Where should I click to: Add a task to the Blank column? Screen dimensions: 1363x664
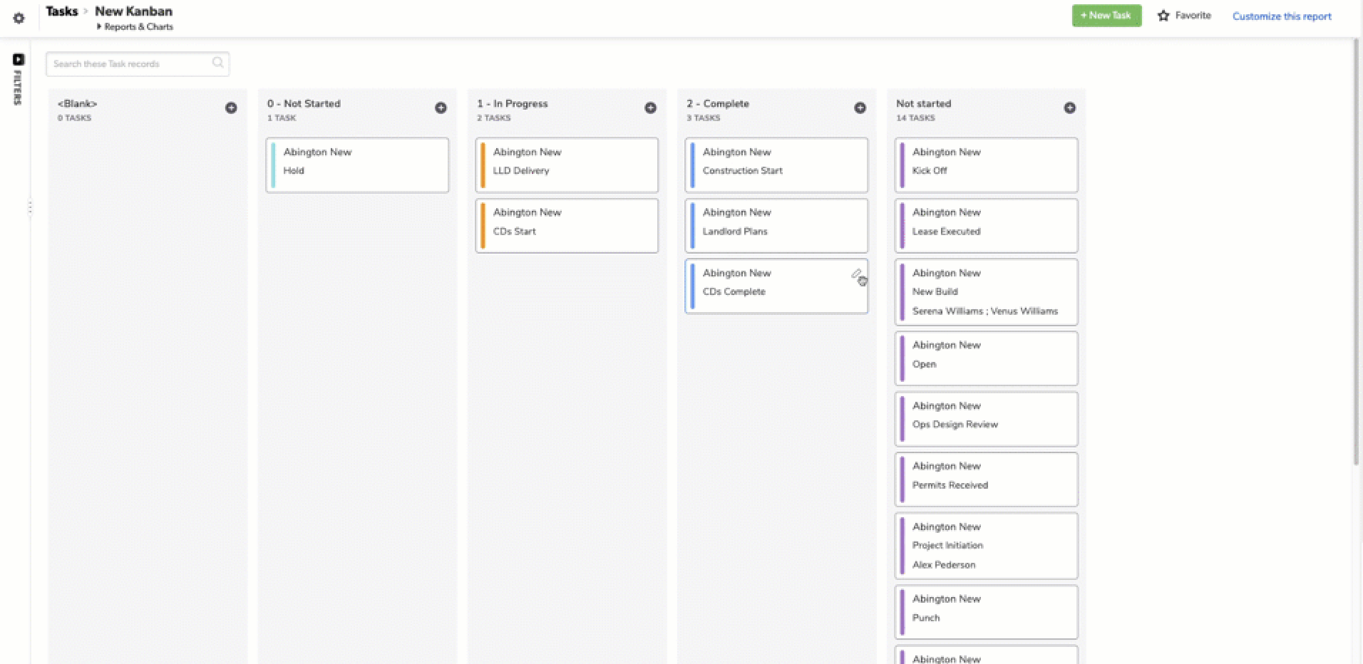pos(231,108)
